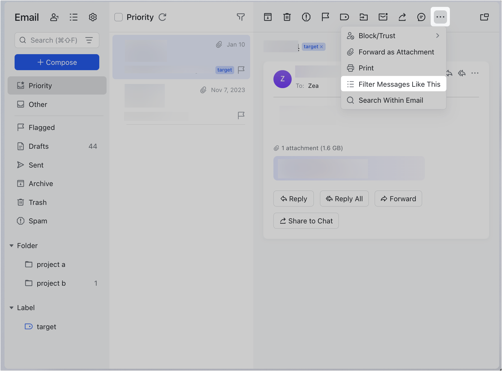Mark the email as unread
This screenshot has width=502, height=371.
click(383, 17)
